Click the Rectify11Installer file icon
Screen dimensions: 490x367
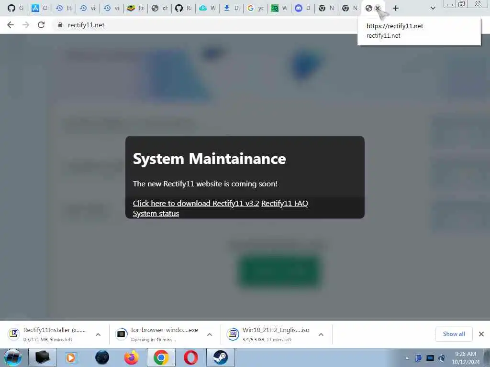14,334
